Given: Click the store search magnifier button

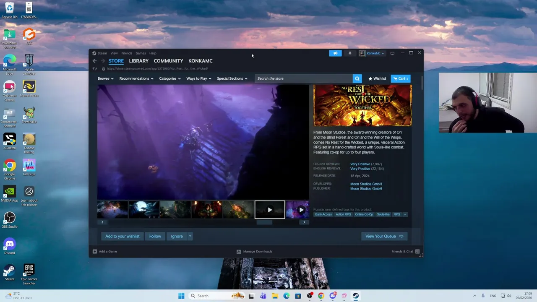Looking at the screenshot, I should 357,78.
